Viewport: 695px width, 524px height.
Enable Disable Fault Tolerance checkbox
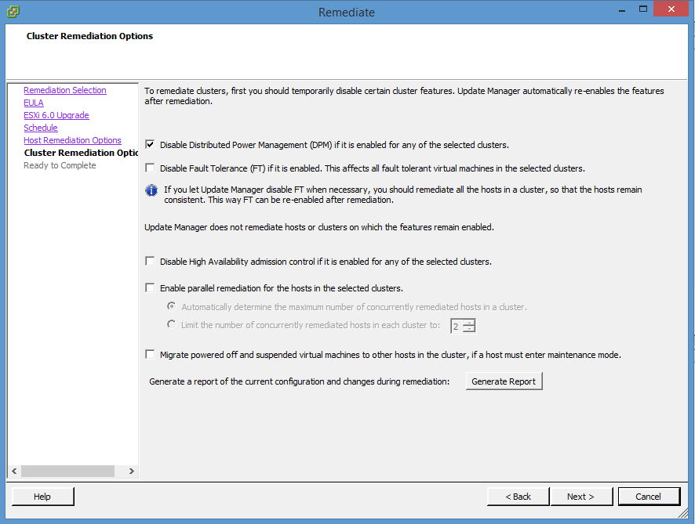point(150,168)
